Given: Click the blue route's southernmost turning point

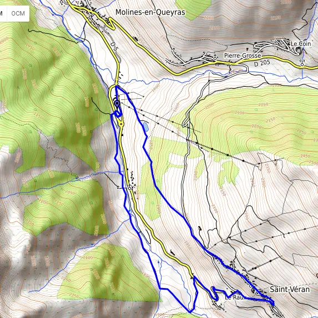Looking at the screenshot, I should [190, 312].
